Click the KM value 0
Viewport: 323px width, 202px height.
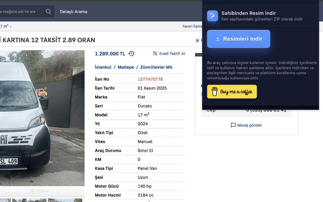[x=139, y=160]
